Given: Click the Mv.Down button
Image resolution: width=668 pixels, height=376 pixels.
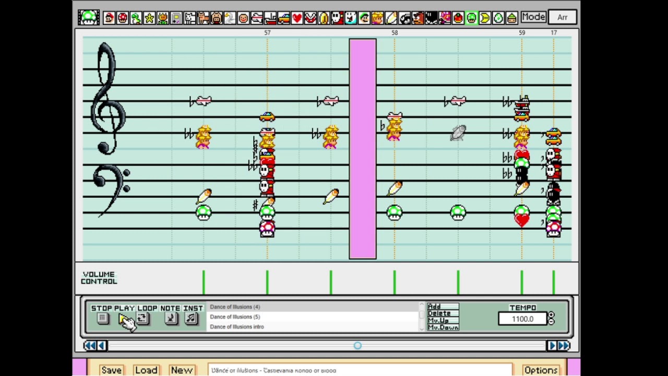Looking at the screenshot, I should click(x=443, y=327).
